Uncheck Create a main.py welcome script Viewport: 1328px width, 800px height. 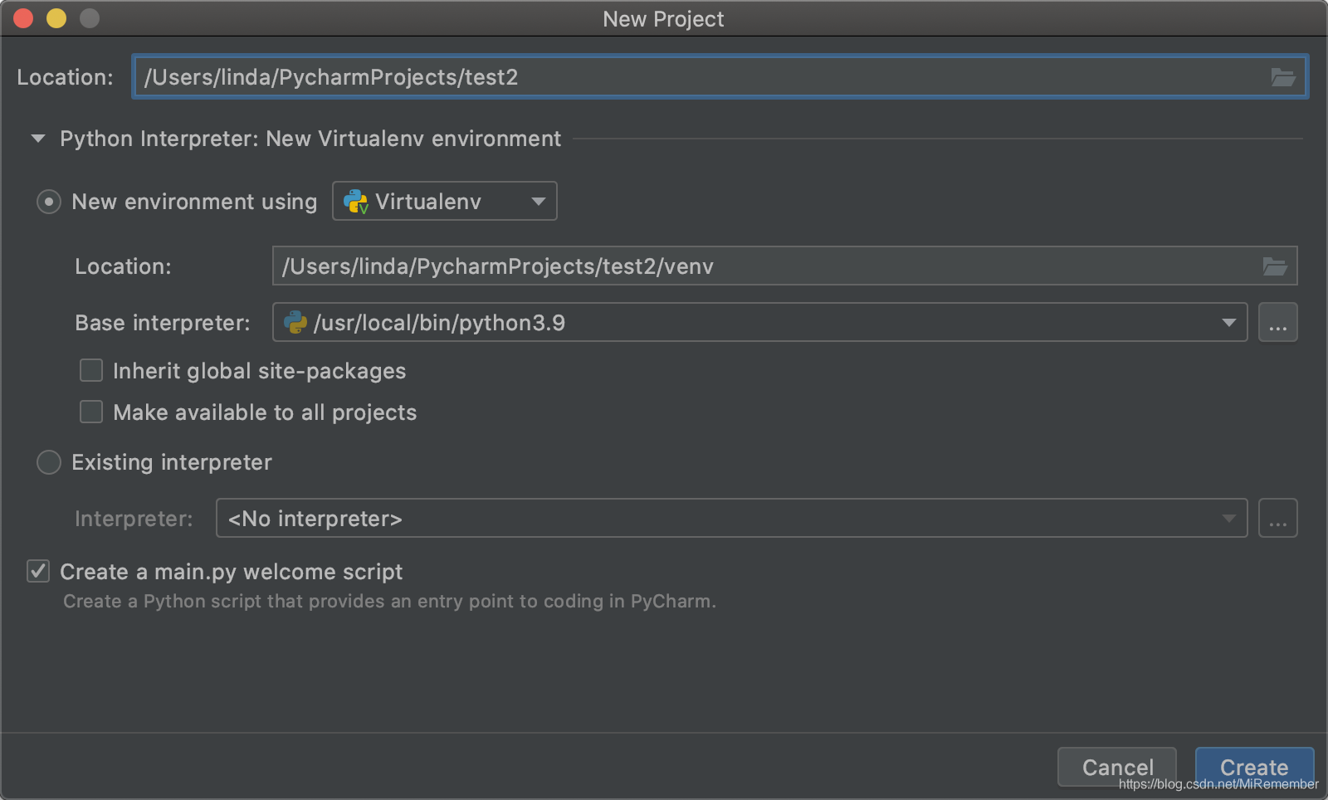(38, 571)
